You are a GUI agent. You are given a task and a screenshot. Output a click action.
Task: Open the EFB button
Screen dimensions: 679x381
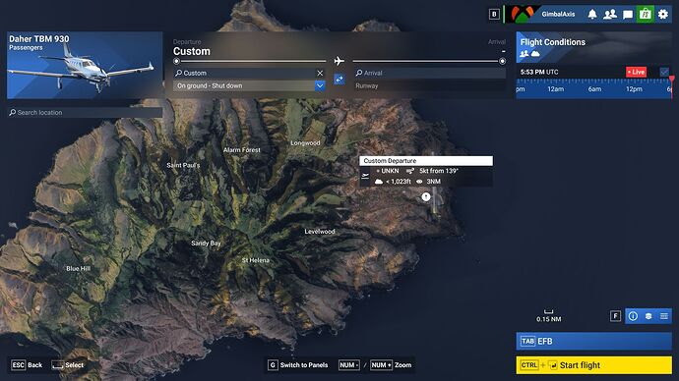(x=594, y=342)
